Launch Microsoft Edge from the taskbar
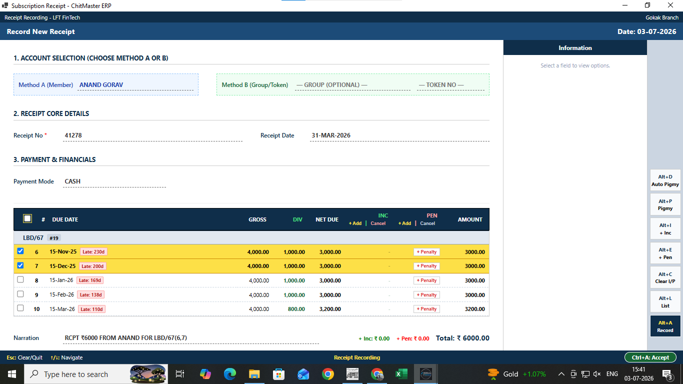 point(230,374)
